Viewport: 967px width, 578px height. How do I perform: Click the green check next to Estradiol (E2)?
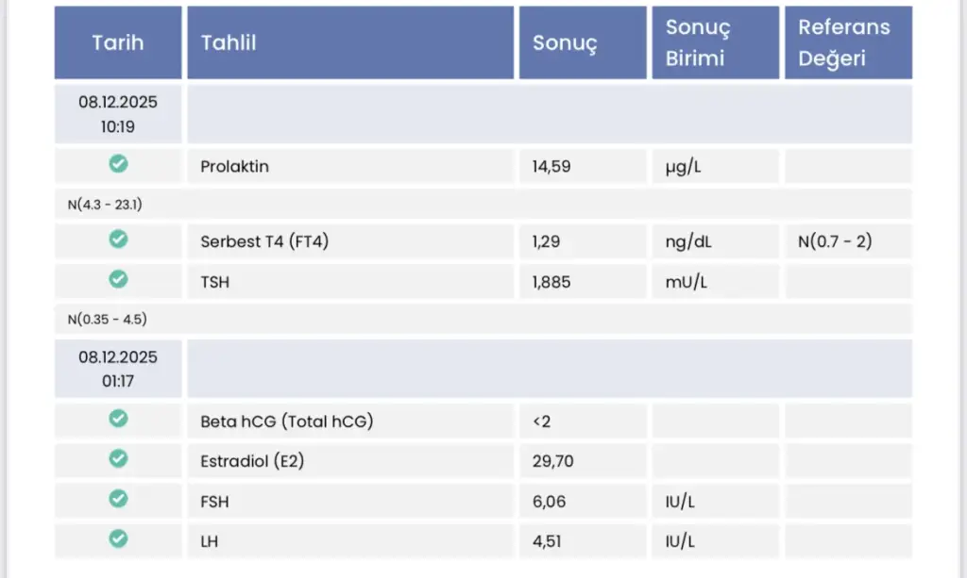118,458
